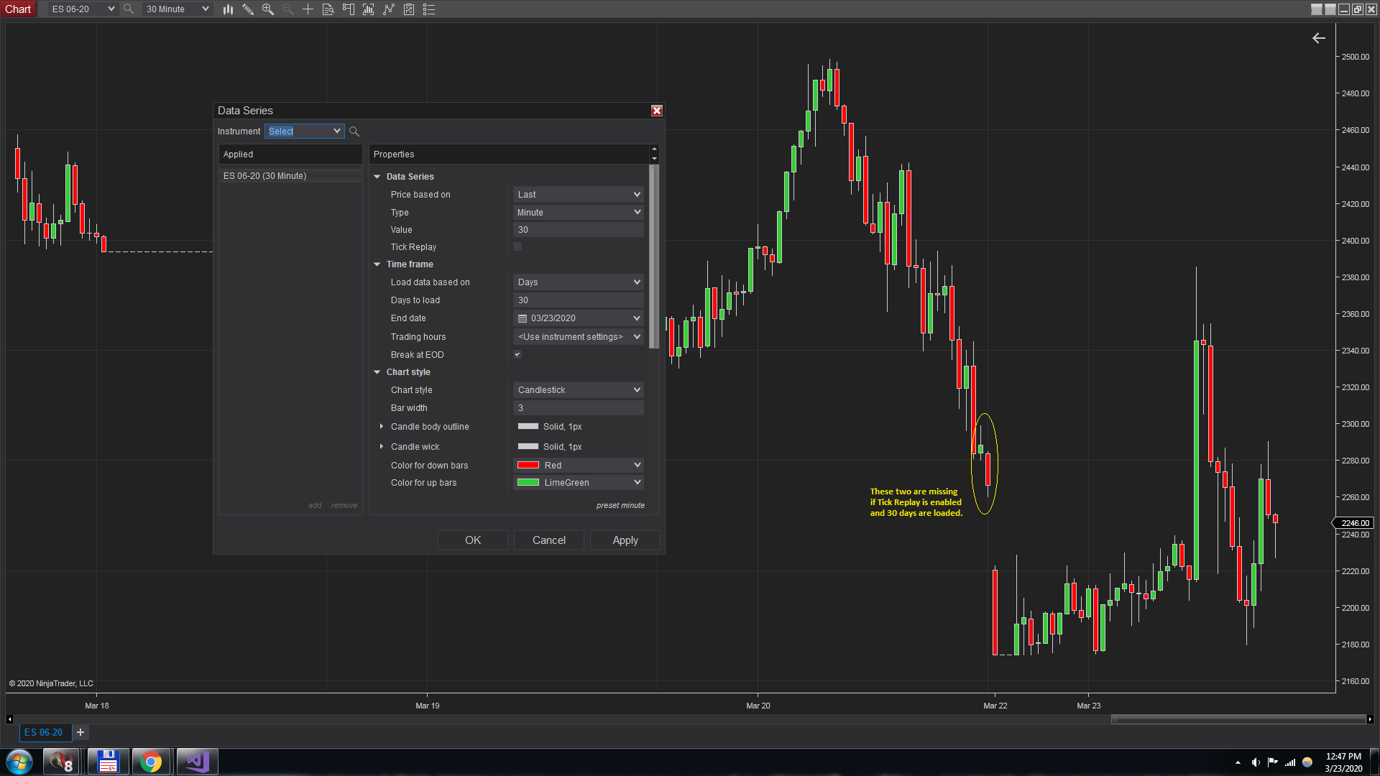The image size is (1380, 776).
Task: Click the preset minute link
Action: point(620,506)
